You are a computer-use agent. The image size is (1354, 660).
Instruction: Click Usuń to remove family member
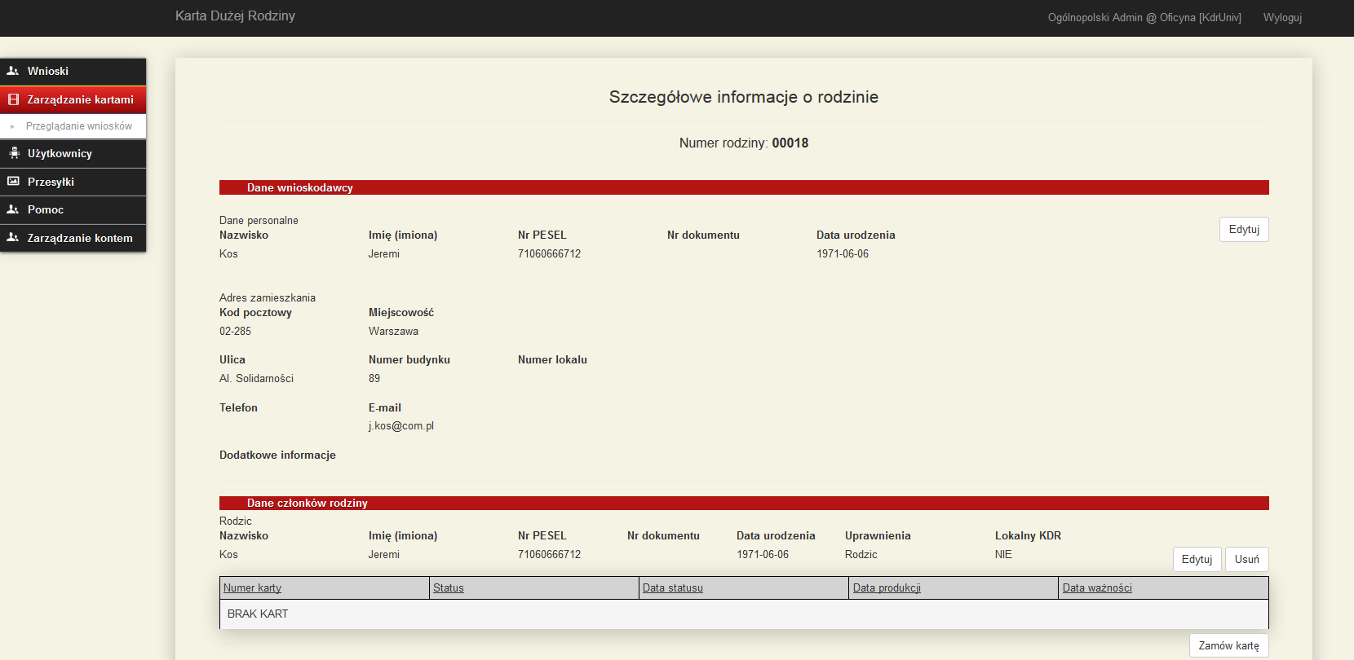pyautogui.click(x=1246, y=559)
